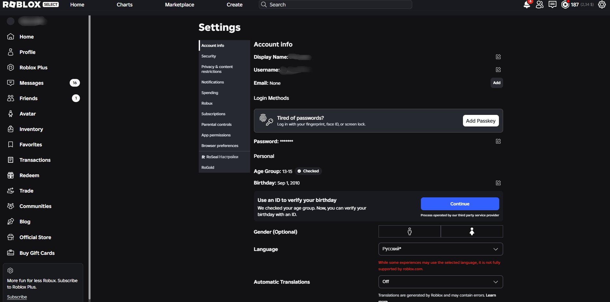
Task: Open Charts in top navigation
Action: click(x=125, y=4)
